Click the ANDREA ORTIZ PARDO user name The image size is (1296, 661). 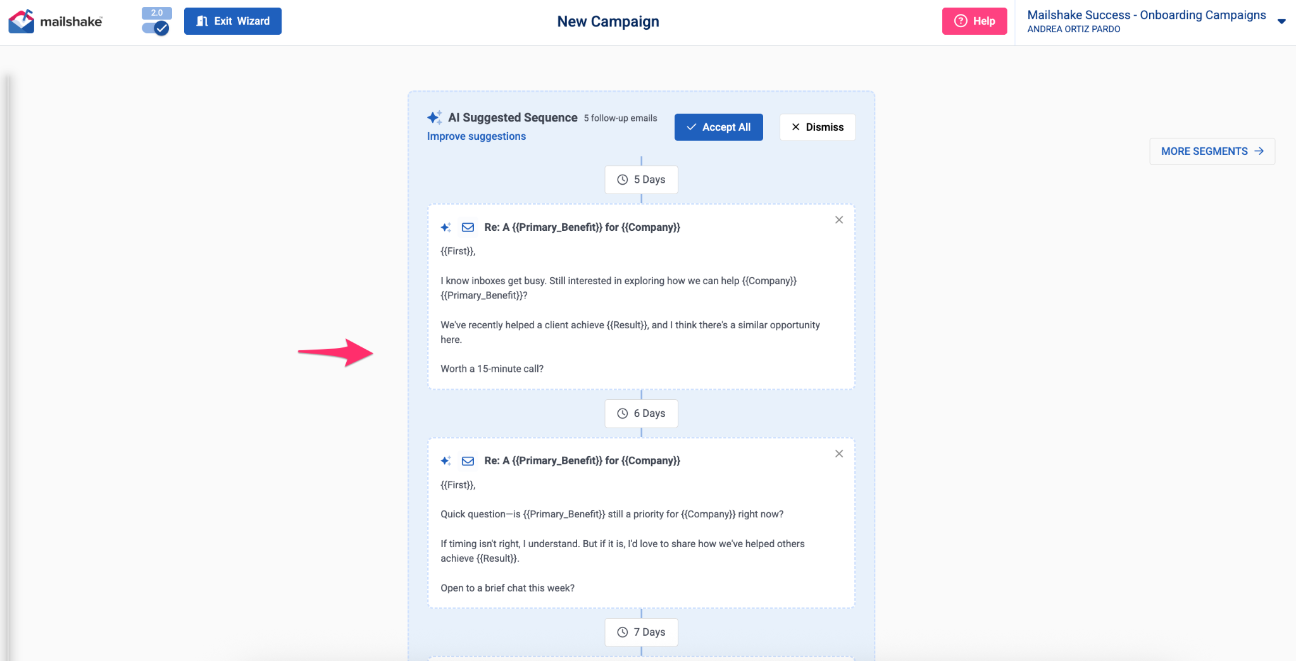[x=1074, y=30]
